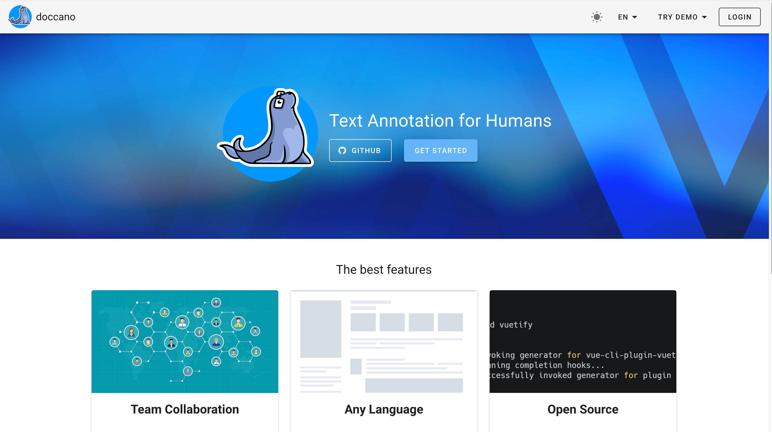This screenshot has width=772, height=432.
Task: Click the 'Text Annotation for Humans' headline
Action: [440, 121]
